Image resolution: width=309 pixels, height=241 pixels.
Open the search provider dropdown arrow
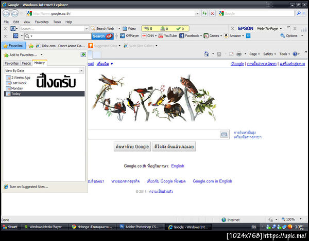pos(304,13)
